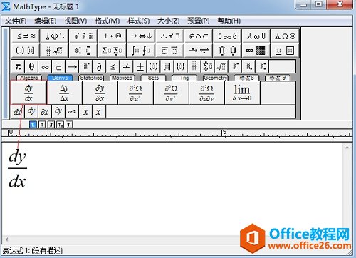This screenshot has height=258, width=356.
Task: Open the 编辑(E) menu
Action: coord(46,21)
